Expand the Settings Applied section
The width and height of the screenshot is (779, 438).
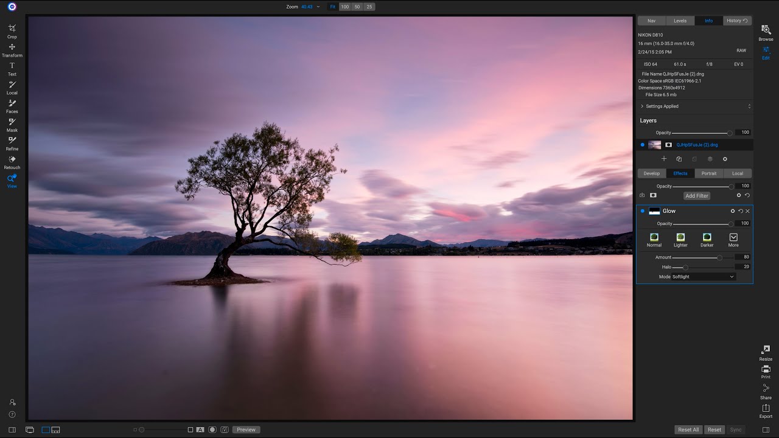pos(642,106)
